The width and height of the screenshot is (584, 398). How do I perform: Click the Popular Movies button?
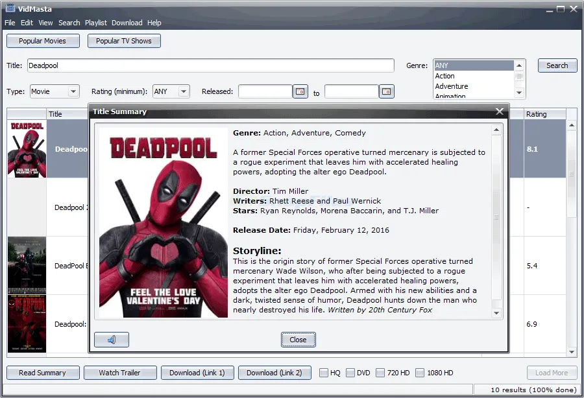(x=43, y=41)
